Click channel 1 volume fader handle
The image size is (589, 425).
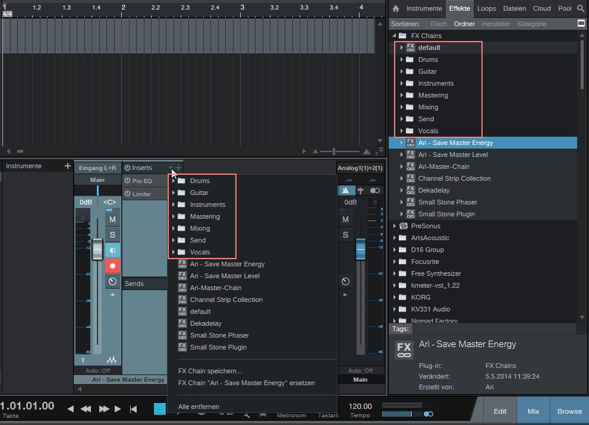point(97,249)
